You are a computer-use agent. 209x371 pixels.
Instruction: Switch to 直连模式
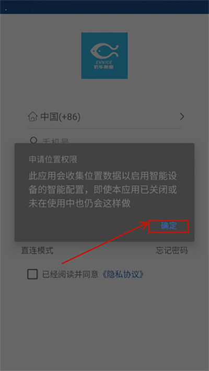click(37, 250)
